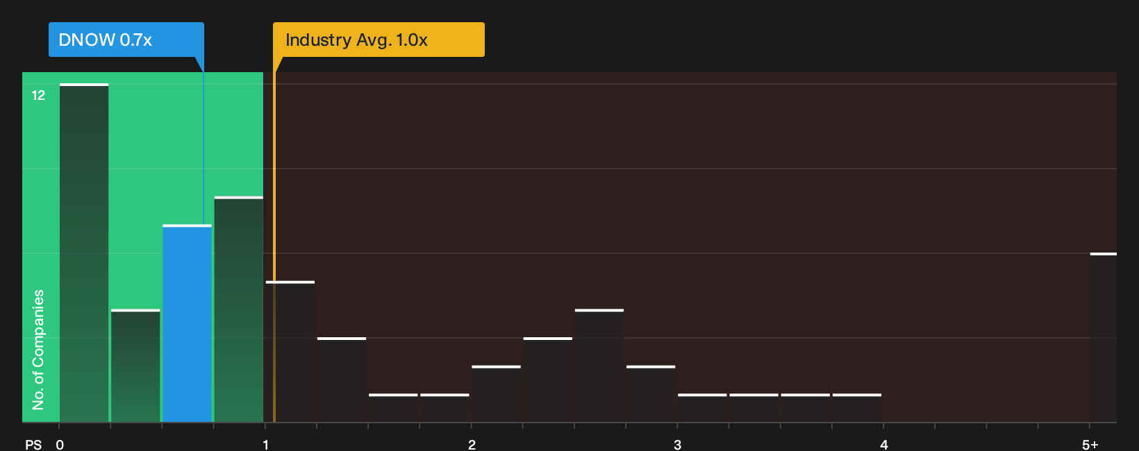Viewport: 1139px width, 451px height.
Task: Click the x-axis tick label '3'
Action: point(677,444)
